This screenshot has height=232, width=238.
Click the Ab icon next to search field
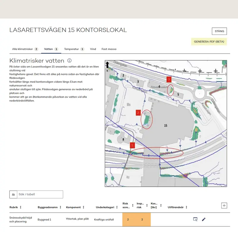pyautogui.click(x=13, y=194)
